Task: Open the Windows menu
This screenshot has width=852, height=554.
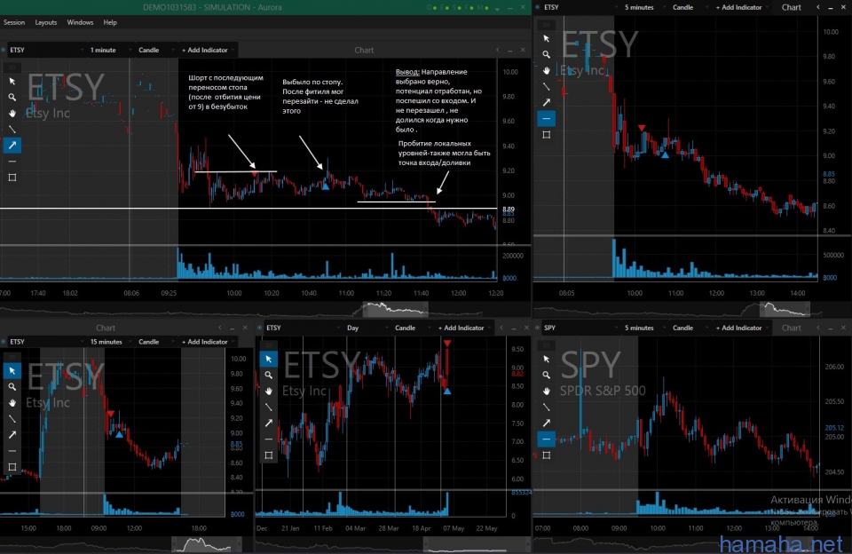Action: (80, 22)
